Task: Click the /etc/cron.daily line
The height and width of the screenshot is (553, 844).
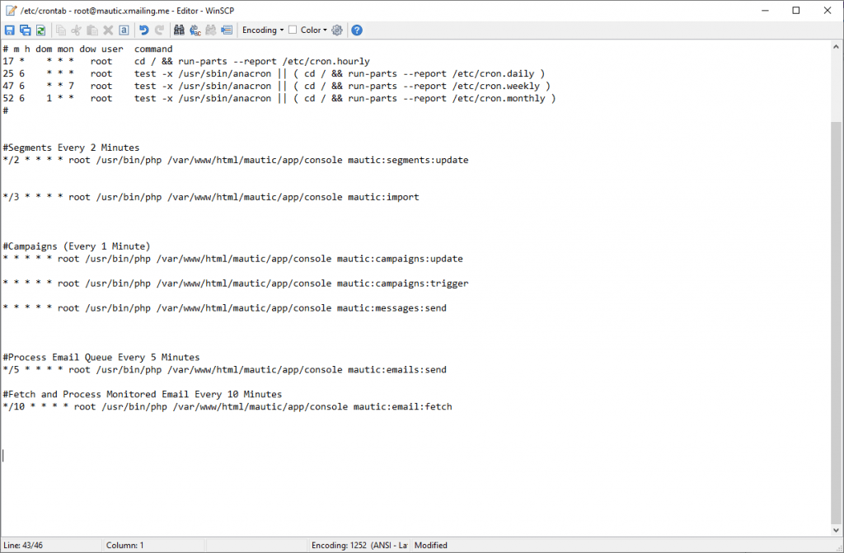Action: (274, 74)
